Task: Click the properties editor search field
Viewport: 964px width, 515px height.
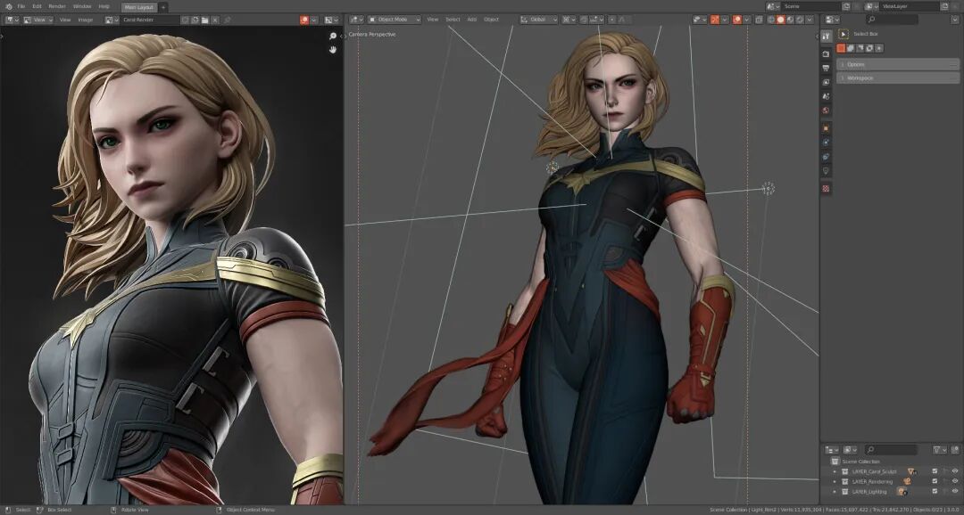Action: pyautogui.click(x=892, y=19)
